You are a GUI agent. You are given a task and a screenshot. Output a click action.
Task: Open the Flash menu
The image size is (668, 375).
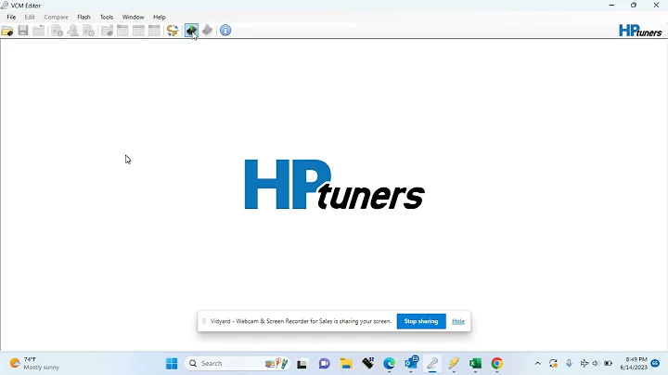tap(83, 17)
